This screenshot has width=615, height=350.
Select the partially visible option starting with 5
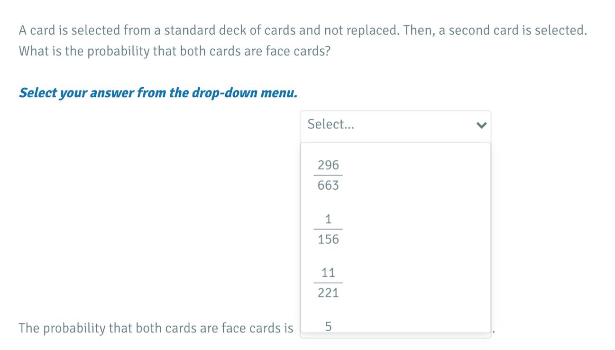click(x=328, y=327)
